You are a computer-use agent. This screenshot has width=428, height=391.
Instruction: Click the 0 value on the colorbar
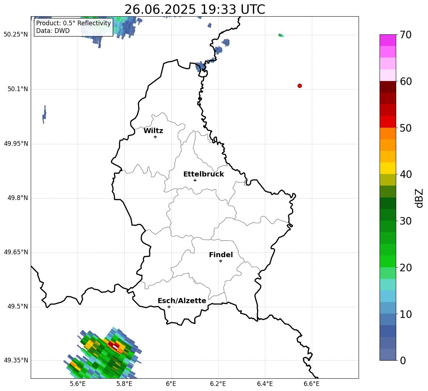tap(403, 360)
